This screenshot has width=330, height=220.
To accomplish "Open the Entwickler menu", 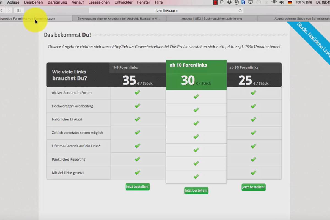I will click(x=123, y=2).
